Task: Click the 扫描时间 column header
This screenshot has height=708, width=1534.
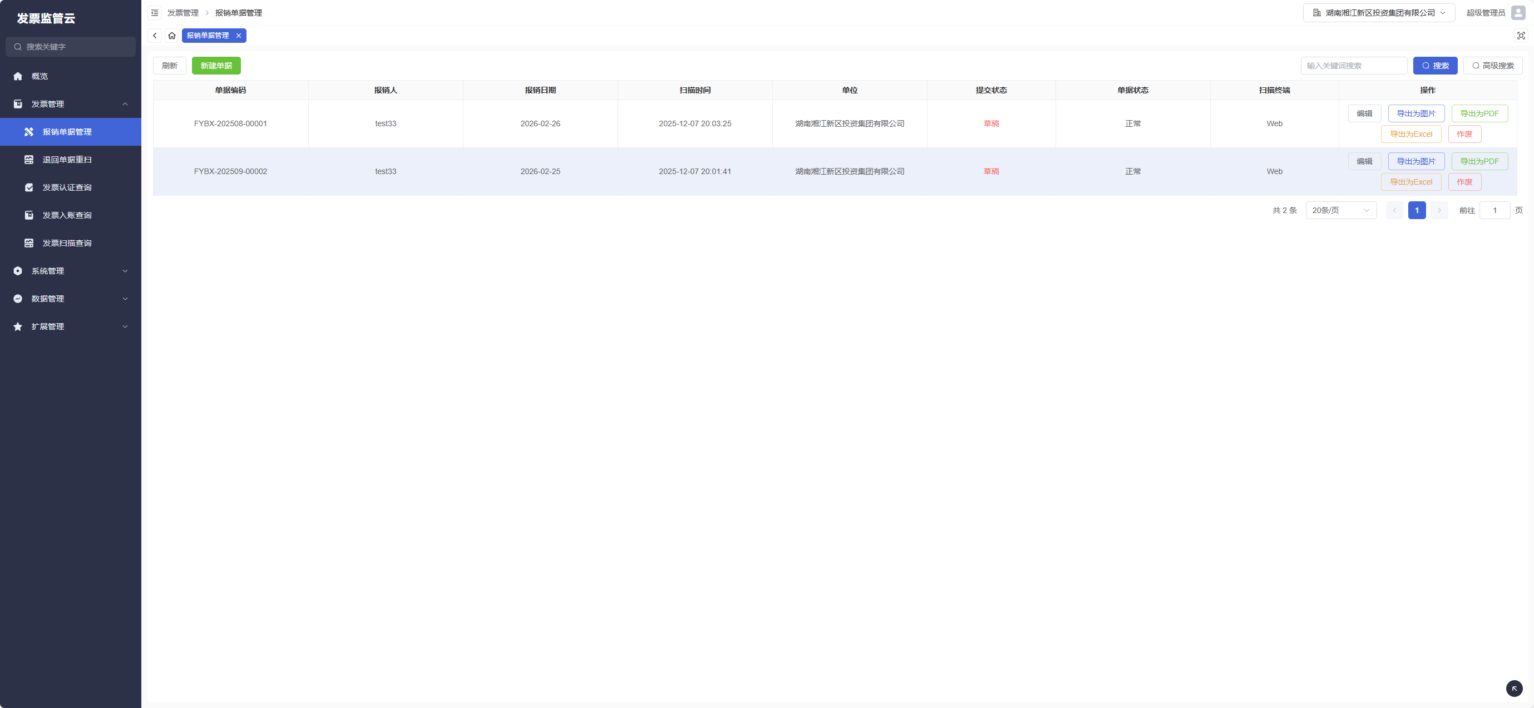Action: click(695, 91)
